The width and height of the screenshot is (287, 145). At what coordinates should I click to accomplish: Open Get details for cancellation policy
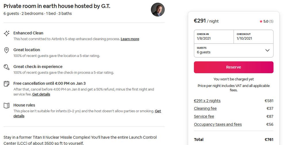tap(41, 94)
